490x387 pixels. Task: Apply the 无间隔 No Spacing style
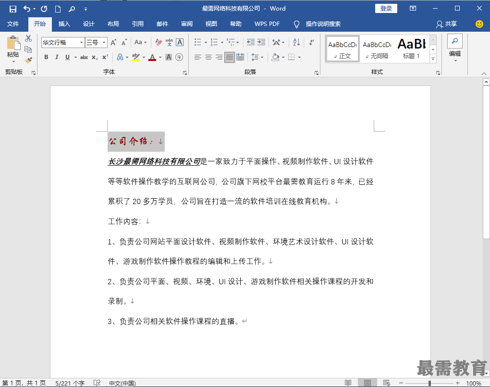pos(377,49)
